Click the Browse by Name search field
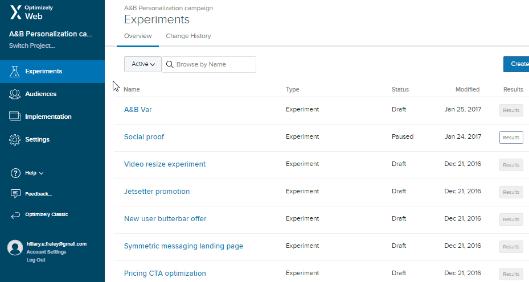The width and height of the screenshot is (529, 282). pyautogui.click(x=209, y=64)
